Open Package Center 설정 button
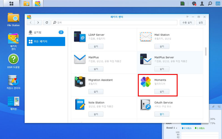 pyautogui.click(x=201, y=22)
